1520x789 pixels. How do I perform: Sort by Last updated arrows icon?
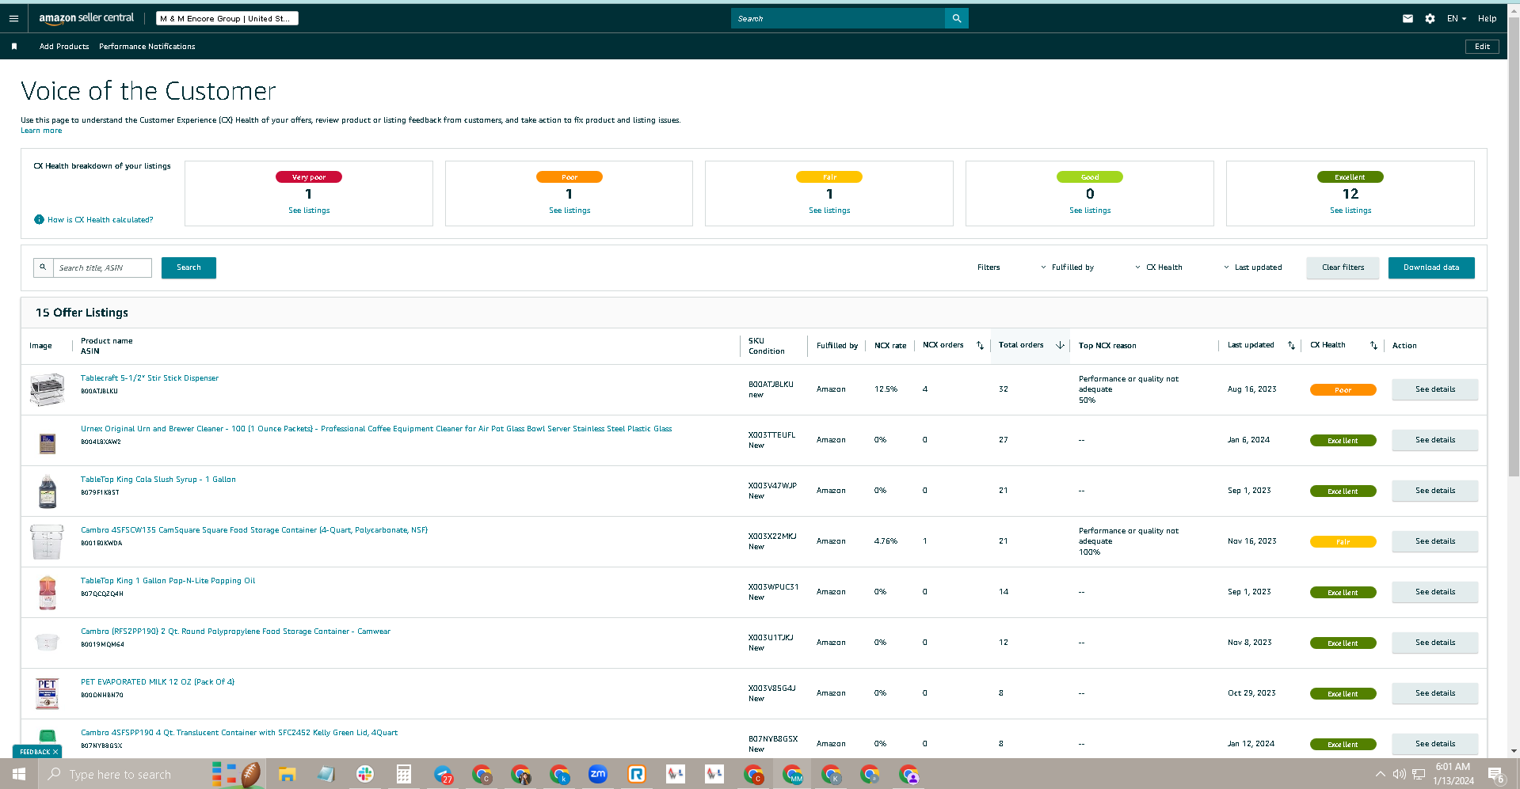tap(1291, 345)
